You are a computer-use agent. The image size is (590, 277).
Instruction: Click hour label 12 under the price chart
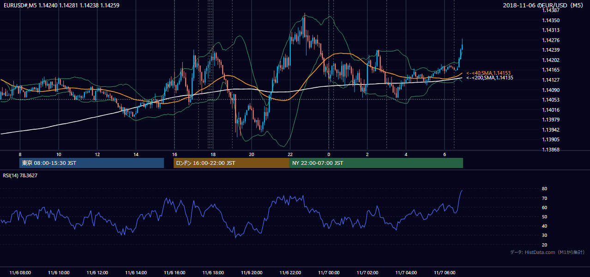coord(97,154)
